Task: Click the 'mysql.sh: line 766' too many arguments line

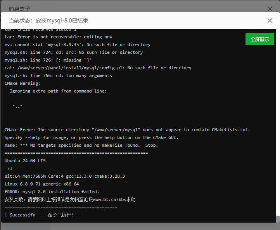Action: coord(58,76)
